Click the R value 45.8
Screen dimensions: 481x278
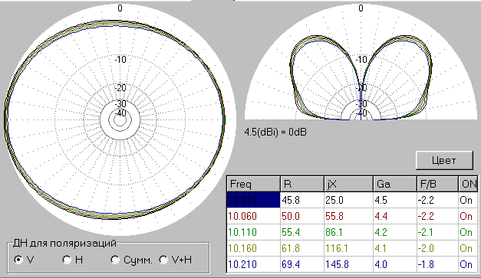click(x=302, y=200)
